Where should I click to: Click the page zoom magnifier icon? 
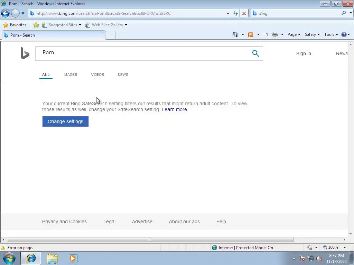tap(325, 247)
